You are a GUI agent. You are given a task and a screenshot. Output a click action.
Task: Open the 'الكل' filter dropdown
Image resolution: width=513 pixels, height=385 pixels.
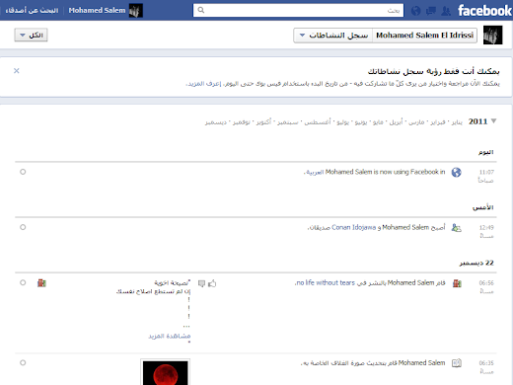click(31, 35)
